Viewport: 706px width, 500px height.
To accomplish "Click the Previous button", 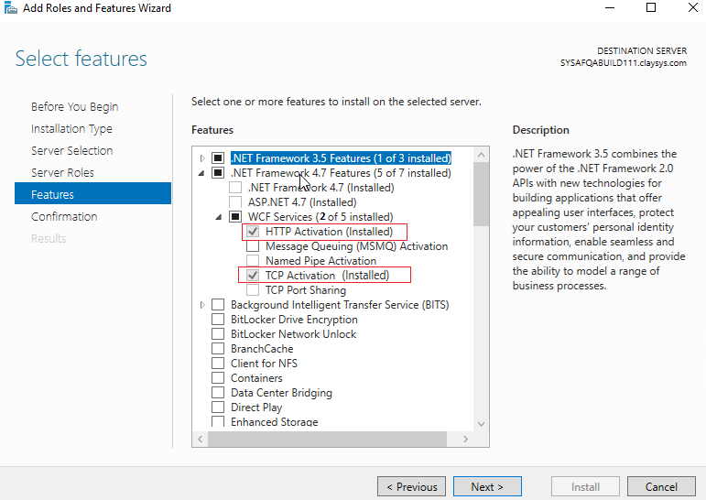I will [411, 486].
